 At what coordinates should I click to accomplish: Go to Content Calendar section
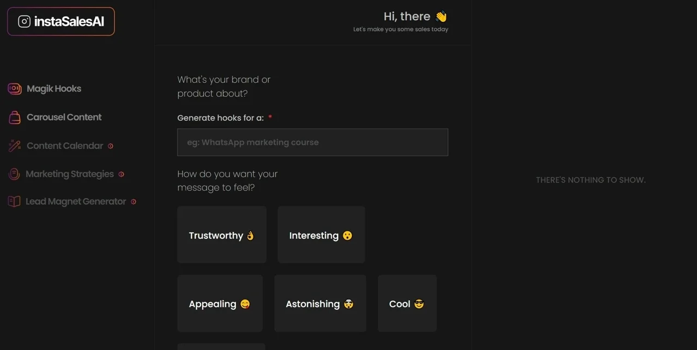(x=60, y=146)
